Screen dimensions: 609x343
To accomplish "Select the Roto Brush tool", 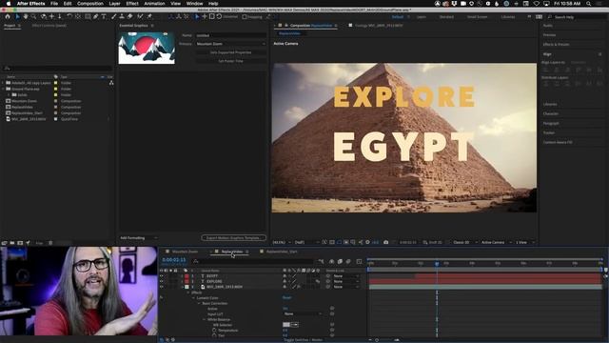I will click(x=141, y=17).
